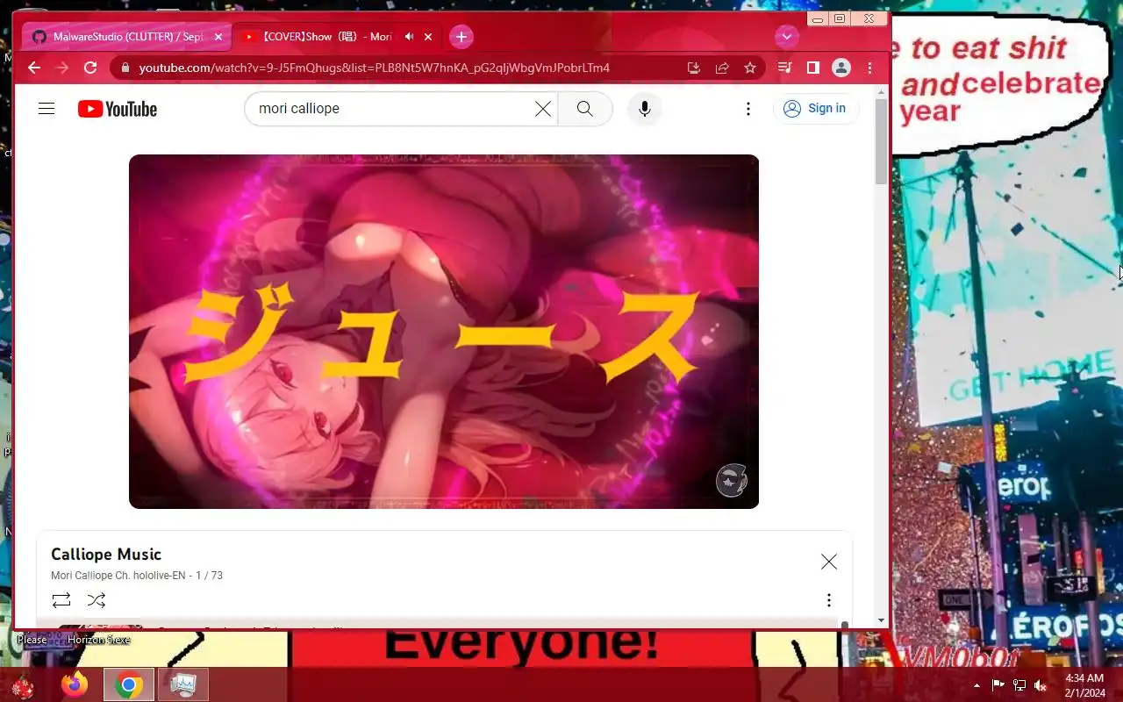Show hidden system tray icons
The height and width of the screenshot is (702, 1123).
pos(976,685)
